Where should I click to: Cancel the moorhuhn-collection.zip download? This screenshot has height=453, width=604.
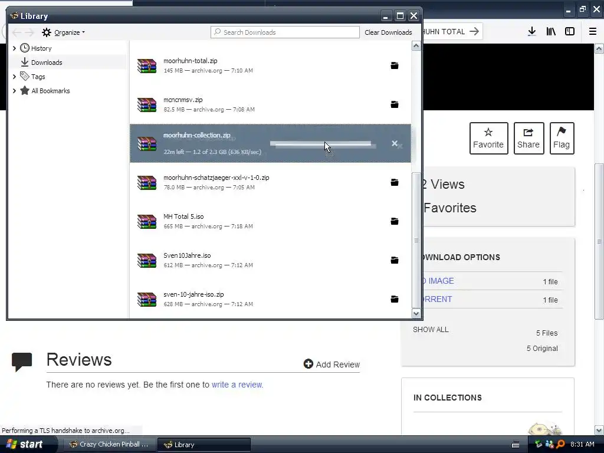coord(395,143)
